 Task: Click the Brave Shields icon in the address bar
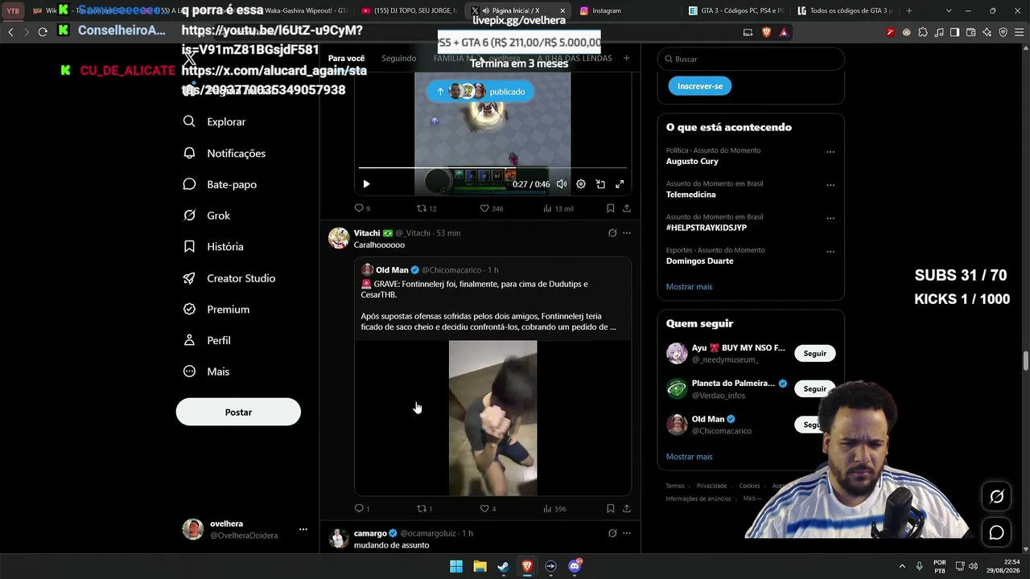click(766, 32)
